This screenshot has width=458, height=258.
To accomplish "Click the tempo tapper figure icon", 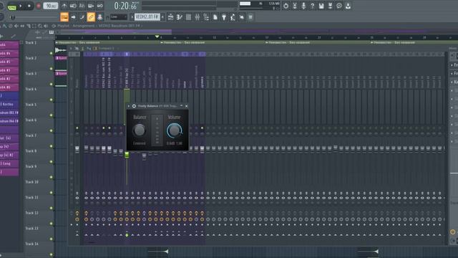I will pos(233,17).
